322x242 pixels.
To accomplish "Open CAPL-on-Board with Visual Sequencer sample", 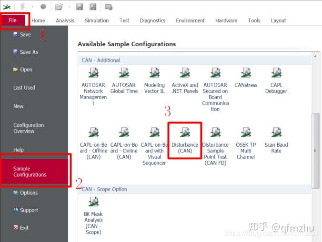I will [154, 146].
